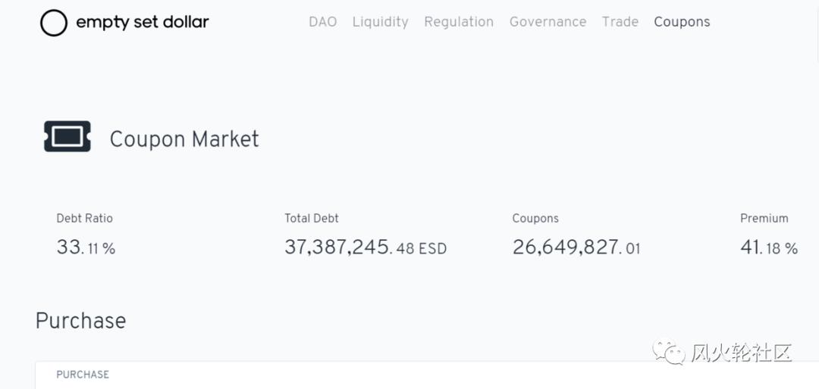The width and height of the screenshot is (819, 389).
Task: Click the Debt Ratio label
Action: [x=85, y=219]
